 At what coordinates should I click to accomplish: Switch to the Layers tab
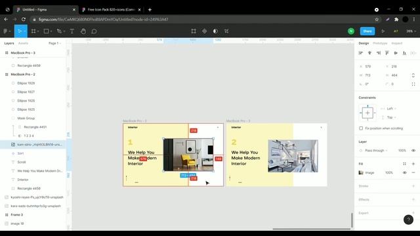click(x=9, y=43)
